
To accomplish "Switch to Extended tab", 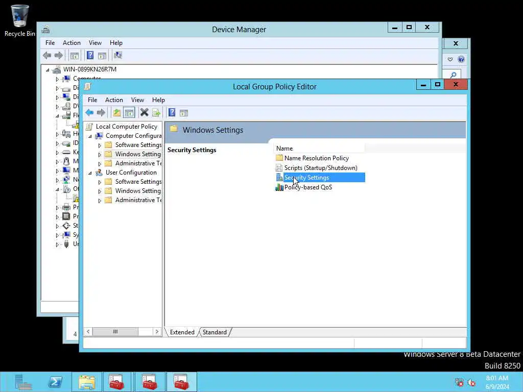I will click(x=182, y=332).
